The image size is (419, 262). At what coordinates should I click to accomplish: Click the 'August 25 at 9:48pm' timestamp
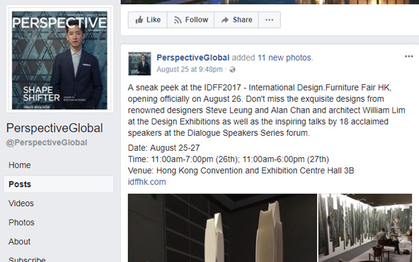point(190,69)
